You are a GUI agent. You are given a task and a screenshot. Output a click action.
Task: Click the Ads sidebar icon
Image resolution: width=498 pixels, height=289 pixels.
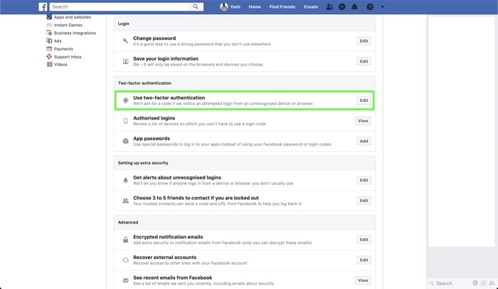tap(49, 41)
